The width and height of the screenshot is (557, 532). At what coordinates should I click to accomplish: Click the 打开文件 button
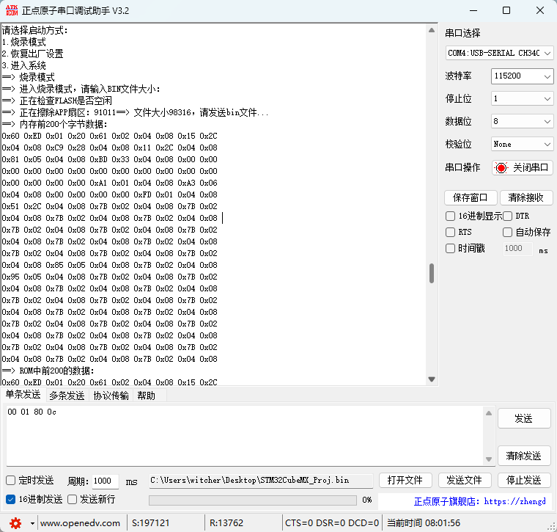click(x=405, y=481)
